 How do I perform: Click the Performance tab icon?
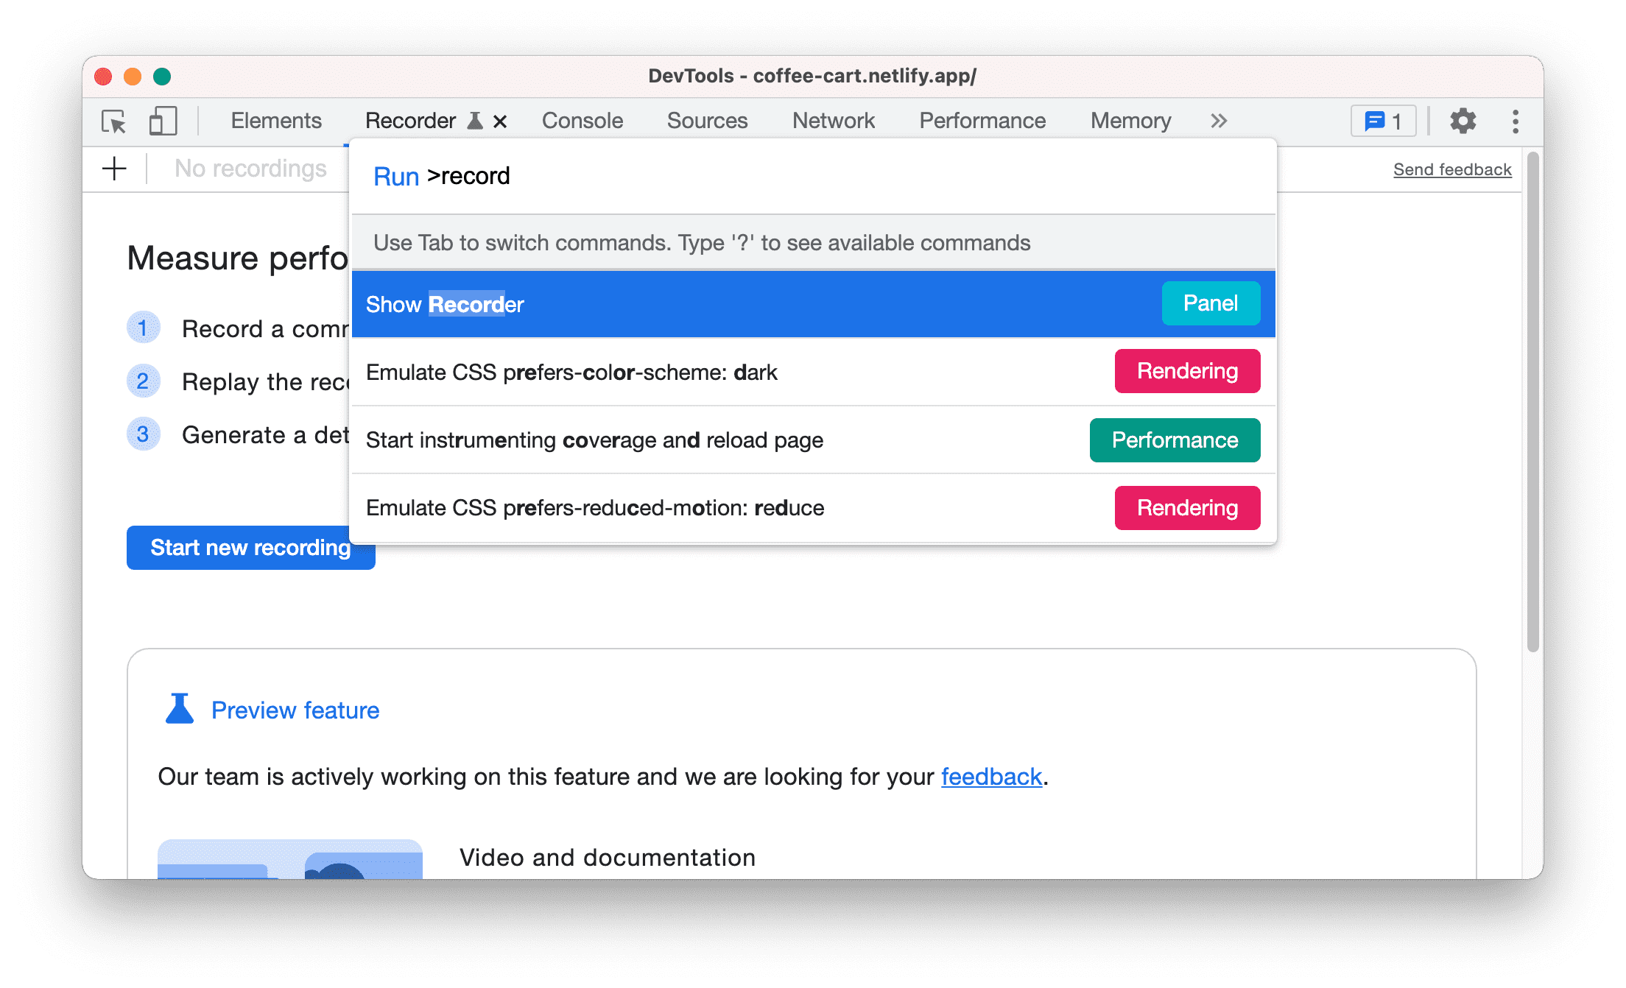click(982, 119)
